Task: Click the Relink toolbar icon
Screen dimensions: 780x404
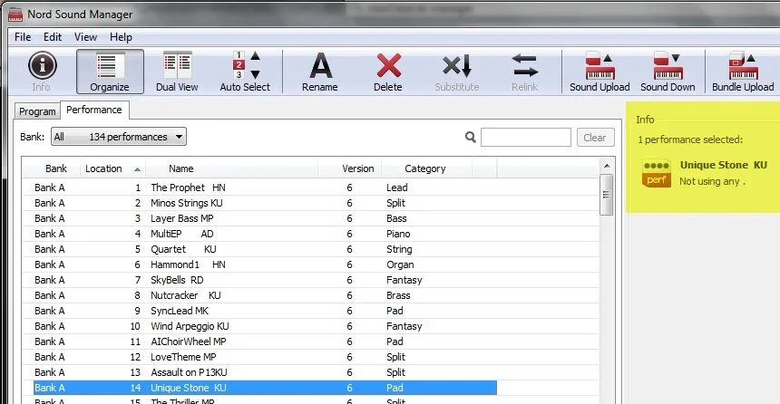Action: pyautogui.click(x=525, y=72)
